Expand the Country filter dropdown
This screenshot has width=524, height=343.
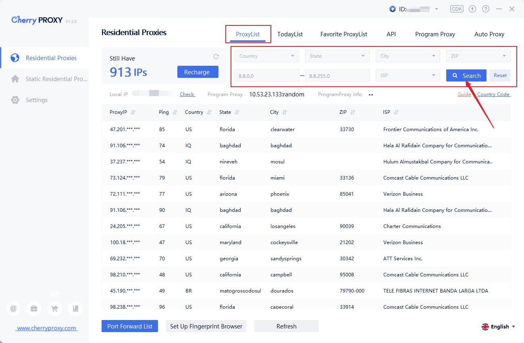click(x=266, y=56)
